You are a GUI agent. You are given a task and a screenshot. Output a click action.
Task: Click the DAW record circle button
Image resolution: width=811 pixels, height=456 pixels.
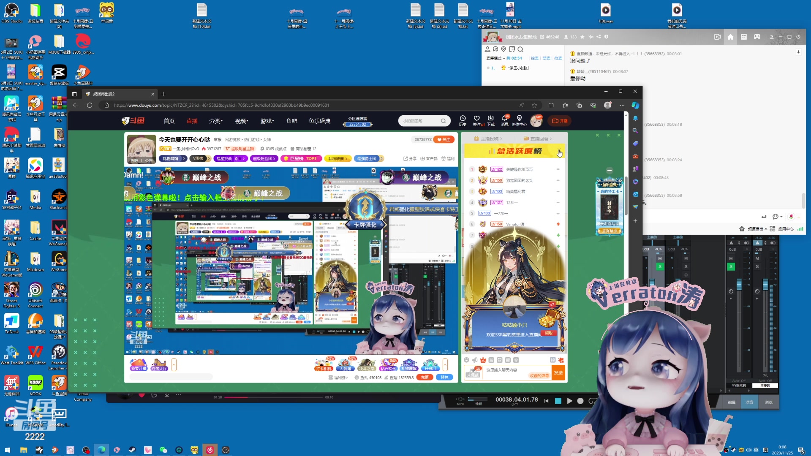(580, 401)
